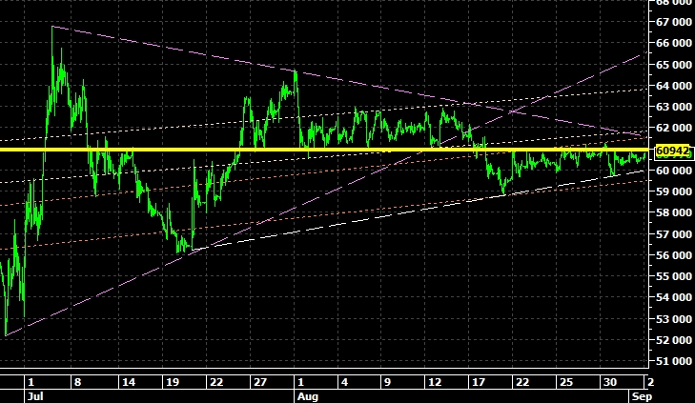Click the Aug month label
The width and height of the screenshot is (695, 403).
pyautogui.click(x=305, y=392)
